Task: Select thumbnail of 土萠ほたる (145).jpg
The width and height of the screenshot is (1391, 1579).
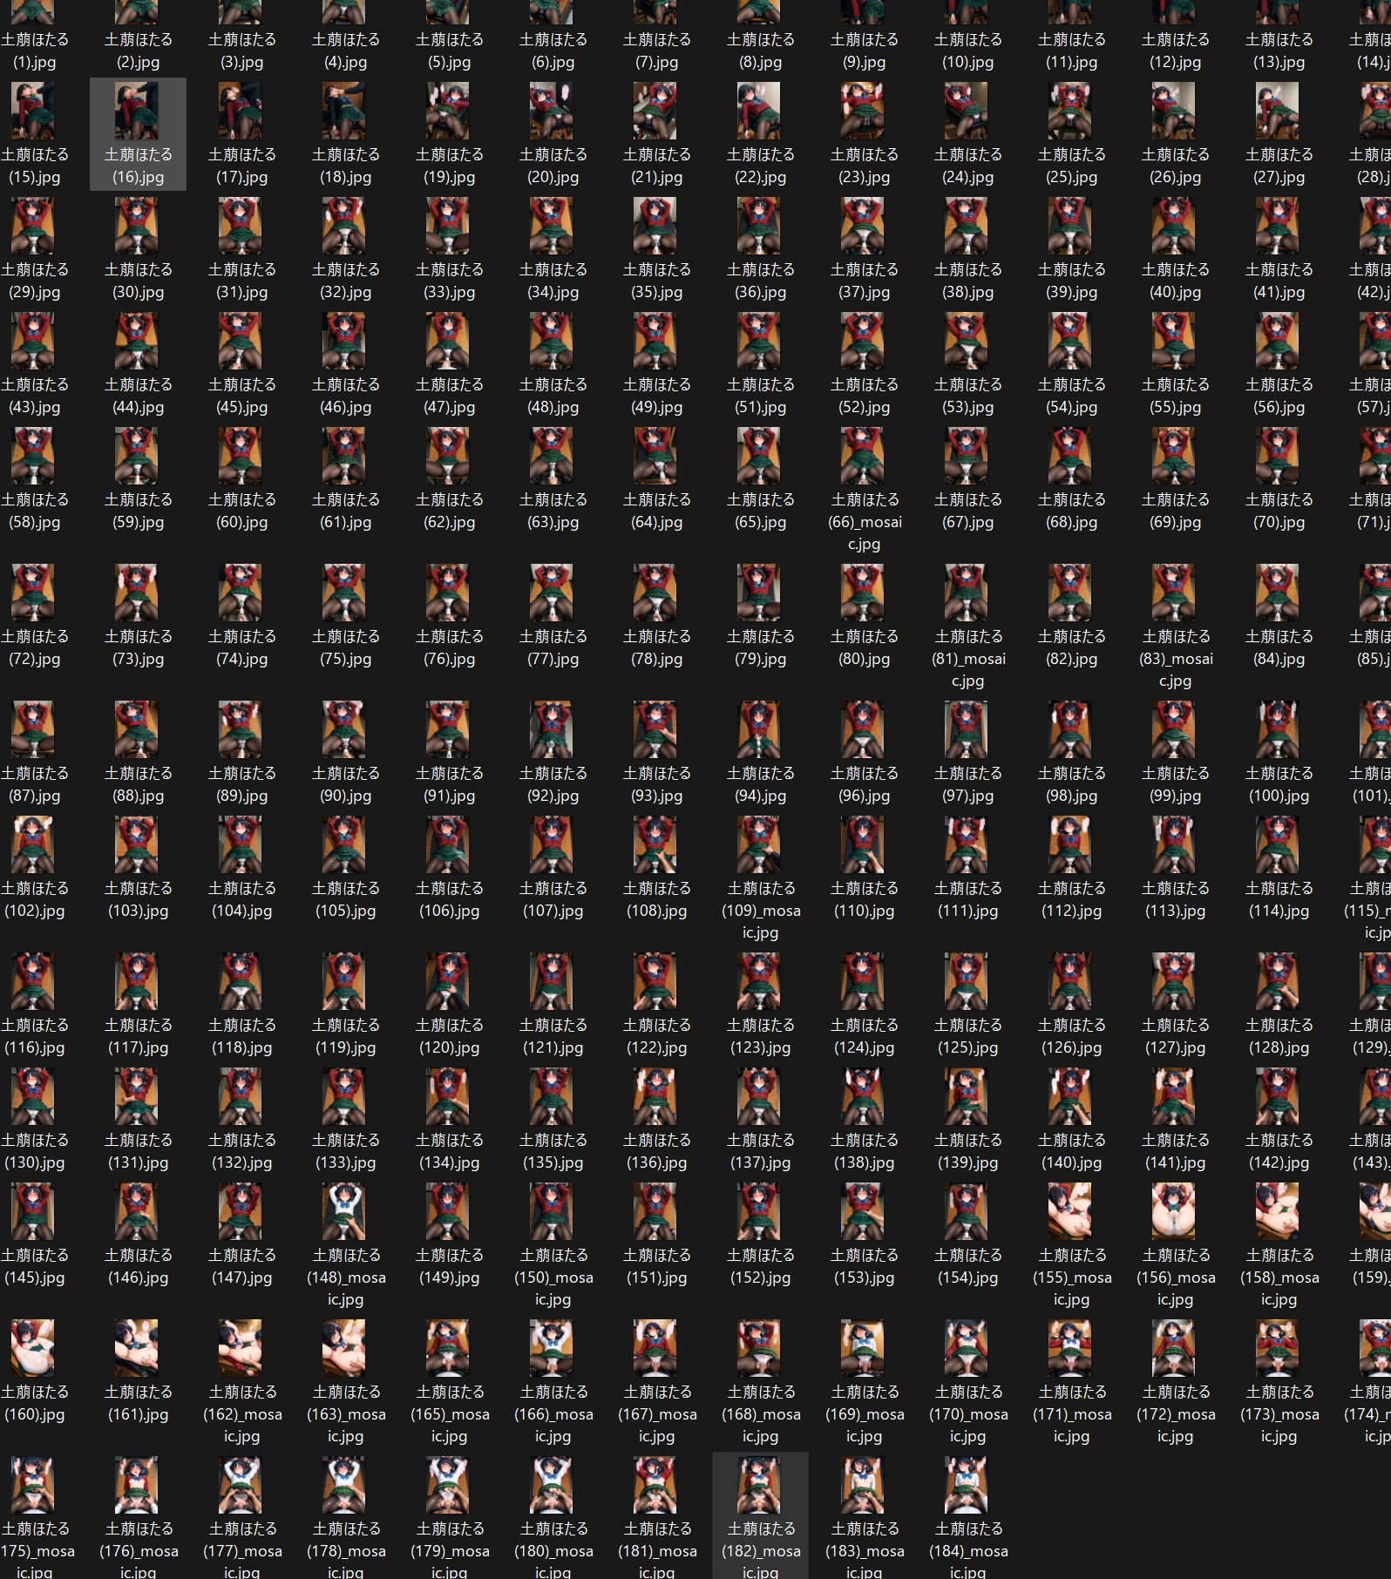Action: click(x=33, y=1211)
